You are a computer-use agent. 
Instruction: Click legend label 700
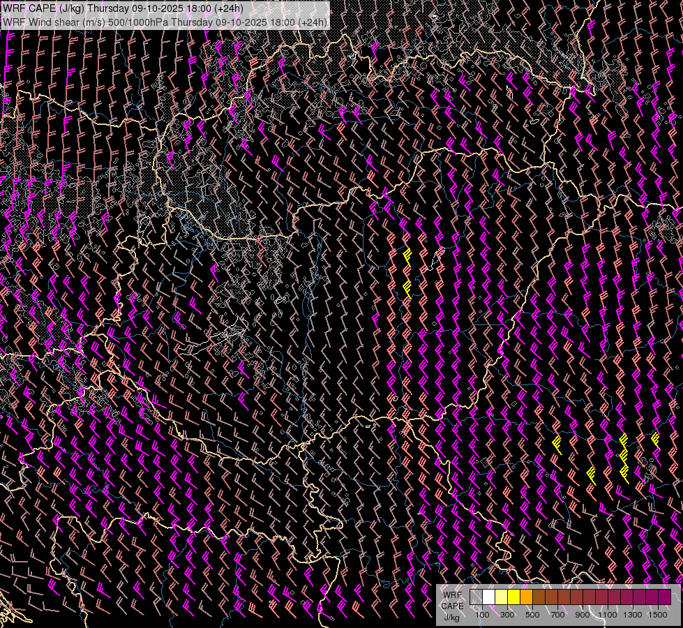pos(557,615)
